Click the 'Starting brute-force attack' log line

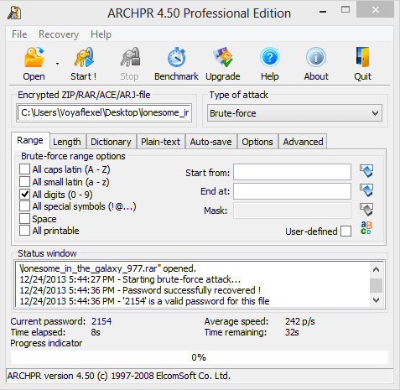pyautogui.click(x=130, y=279)
